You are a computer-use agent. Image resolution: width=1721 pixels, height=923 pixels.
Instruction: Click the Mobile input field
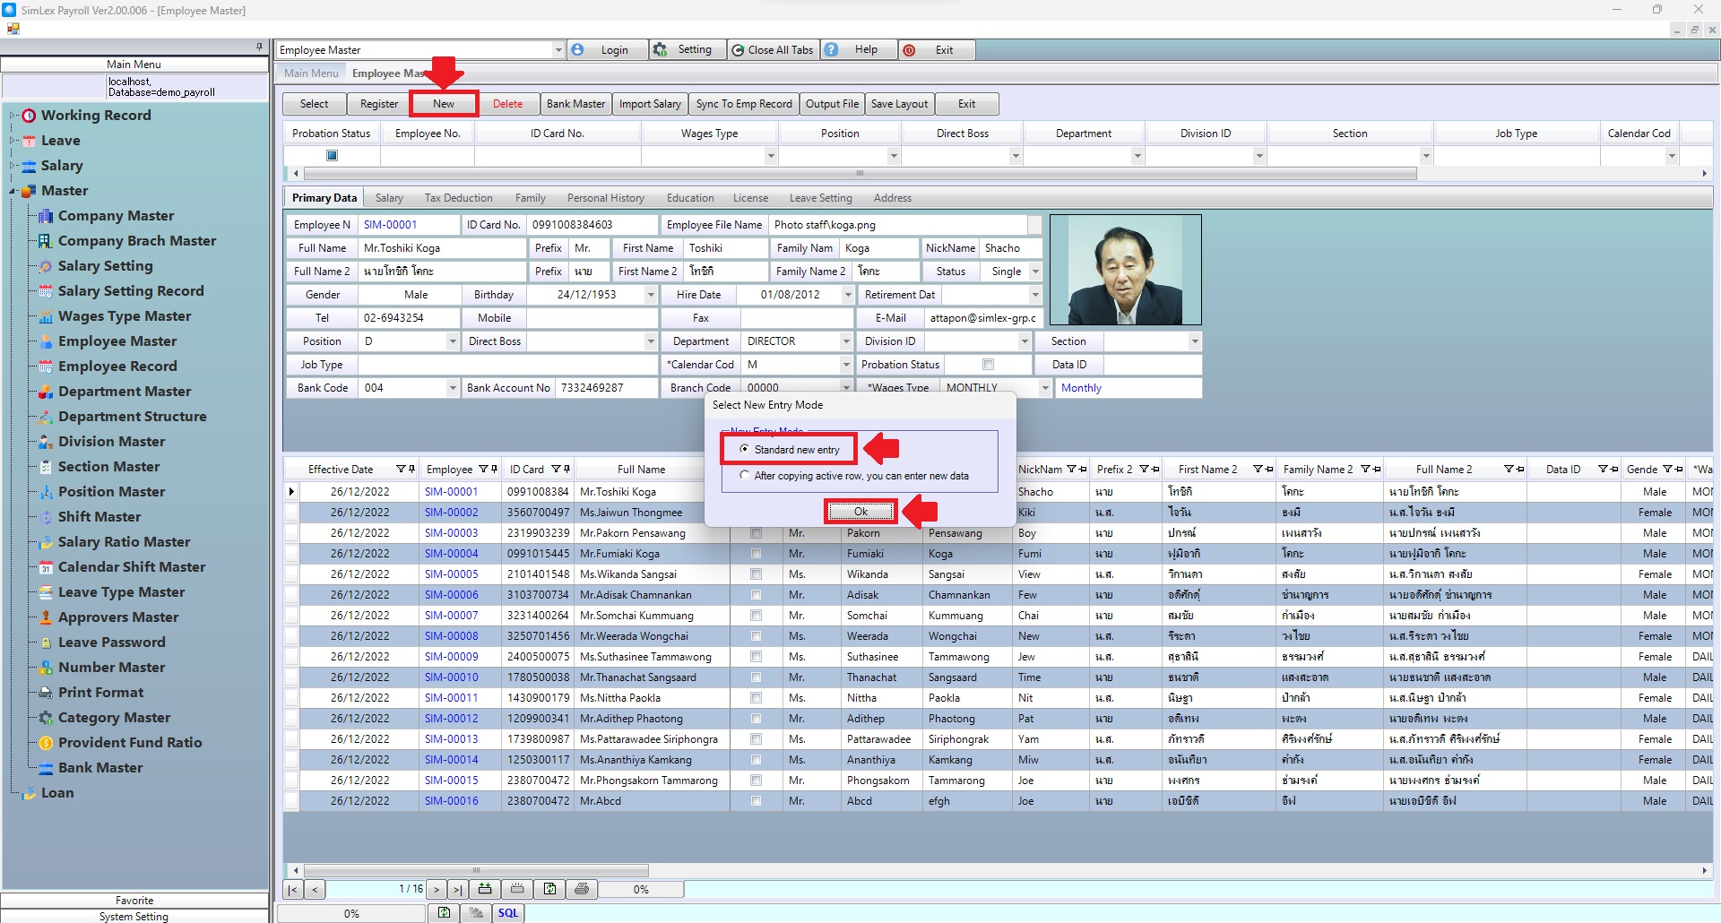coord(592,318)
